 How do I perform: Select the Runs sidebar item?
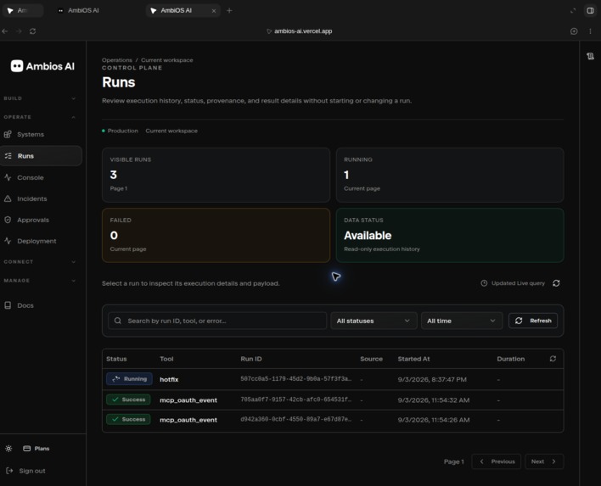[41, 156]
